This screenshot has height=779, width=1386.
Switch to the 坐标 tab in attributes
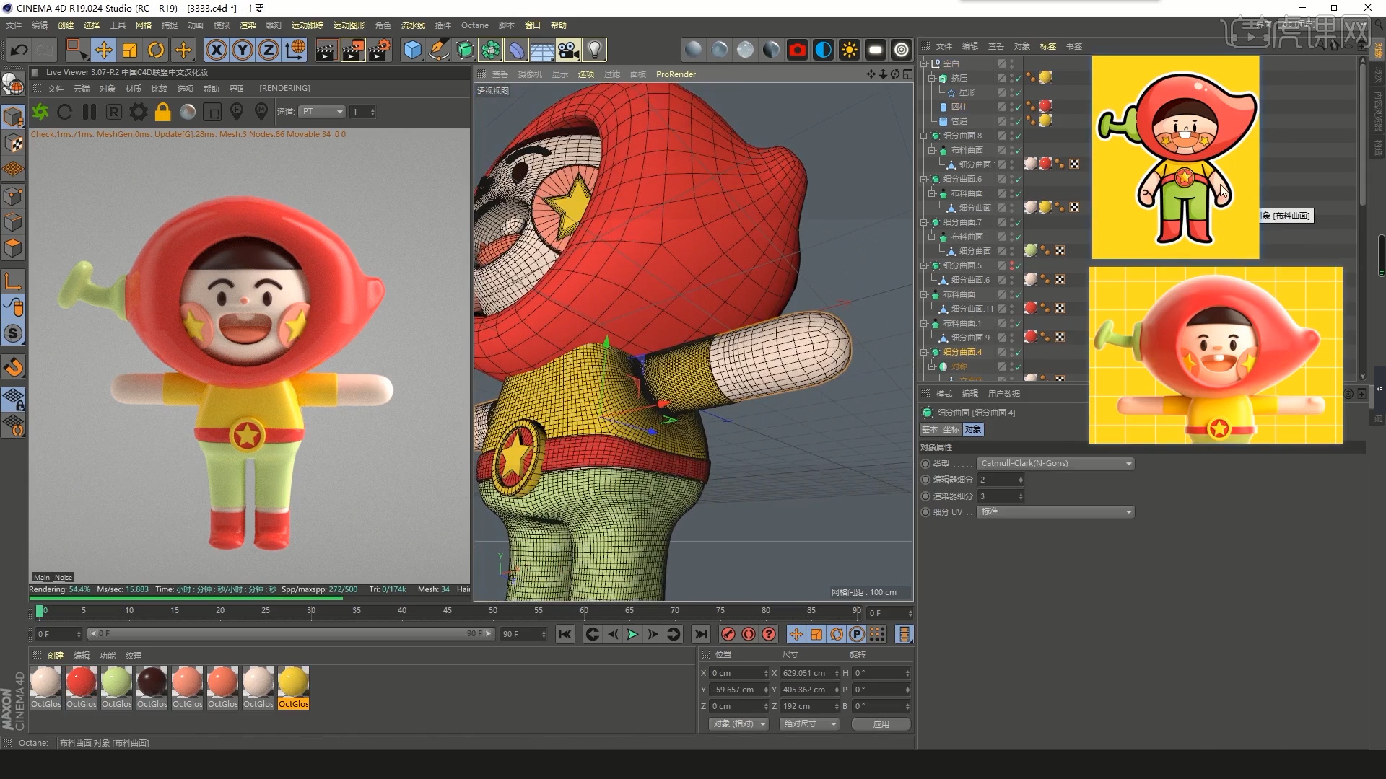951,429
